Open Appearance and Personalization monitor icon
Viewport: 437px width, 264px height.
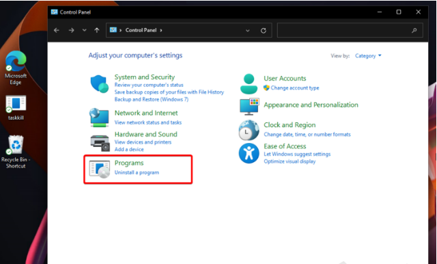tap(249, 106)
